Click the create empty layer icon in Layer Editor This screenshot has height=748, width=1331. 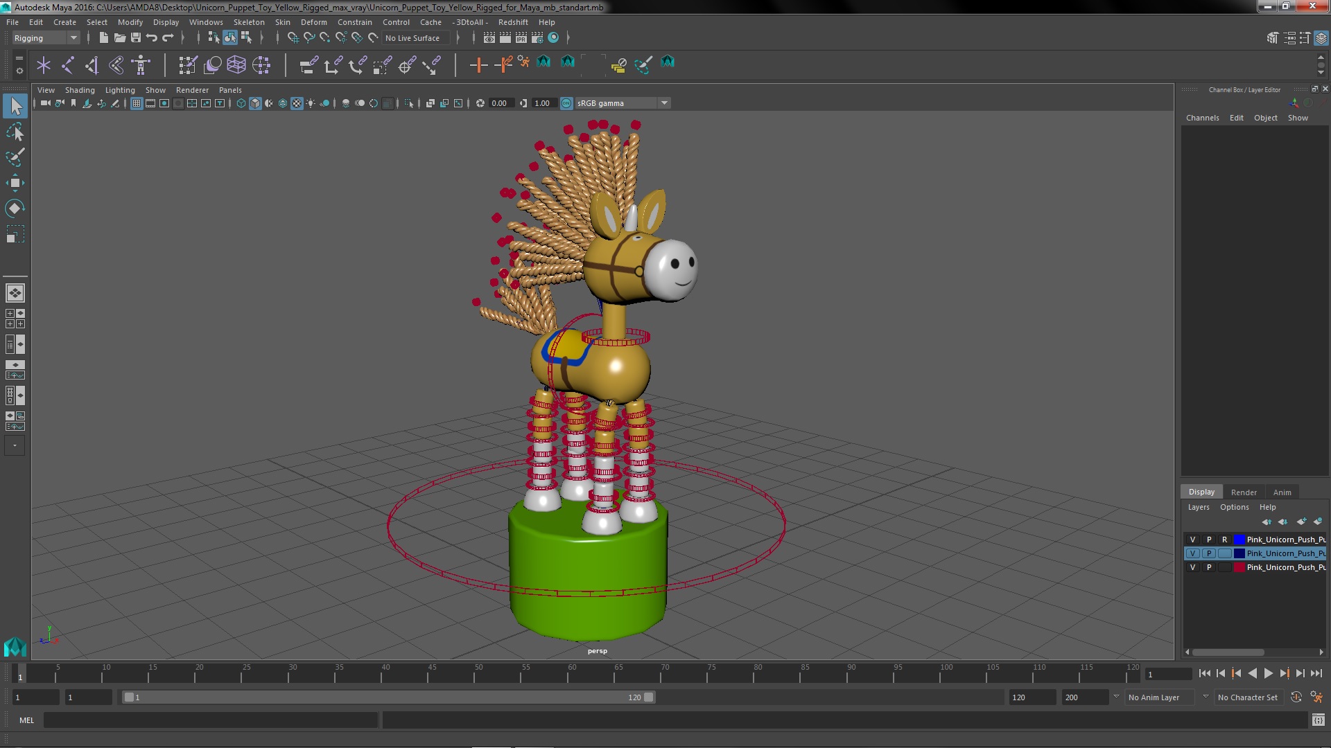tap(1301, 522)
